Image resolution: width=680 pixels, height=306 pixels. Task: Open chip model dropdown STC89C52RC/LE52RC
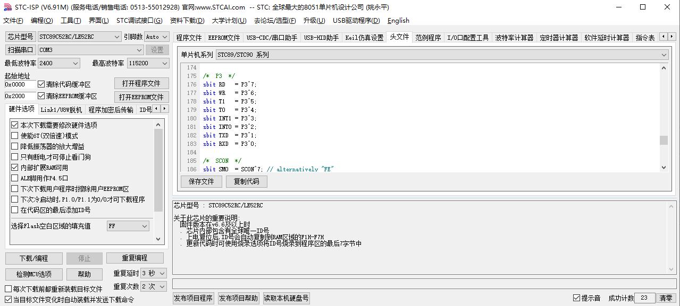[79, 37]
